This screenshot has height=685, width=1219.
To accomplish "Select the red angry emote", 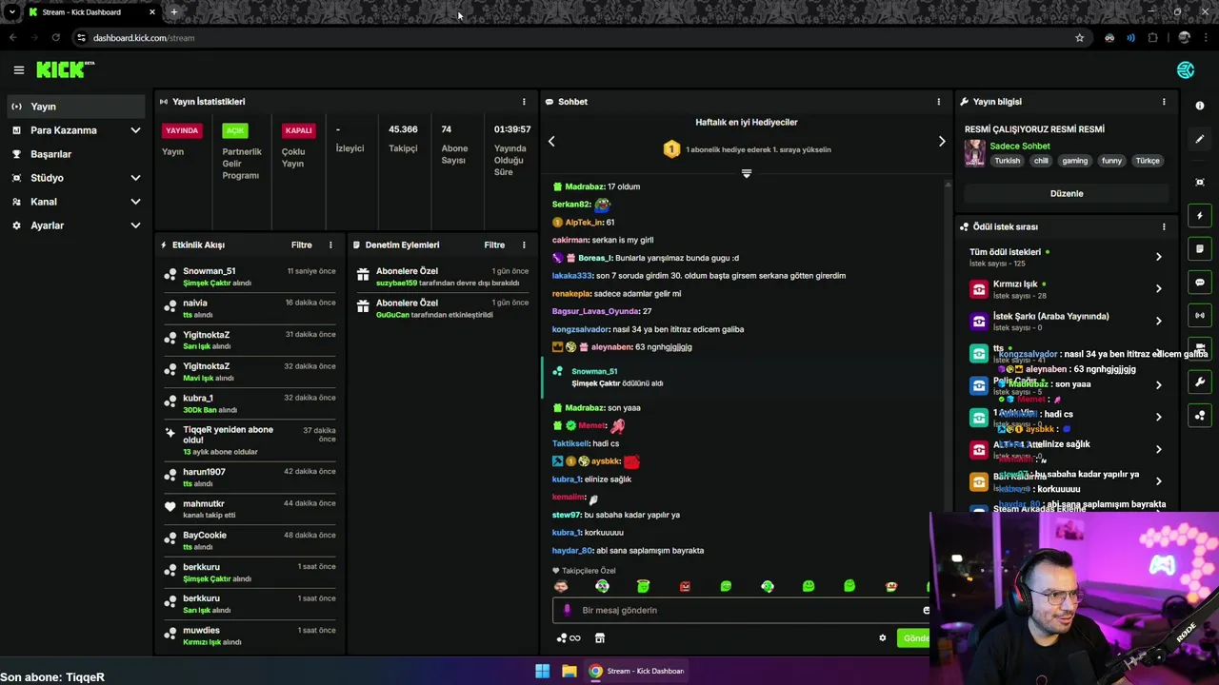I will [x=685, y=586].
